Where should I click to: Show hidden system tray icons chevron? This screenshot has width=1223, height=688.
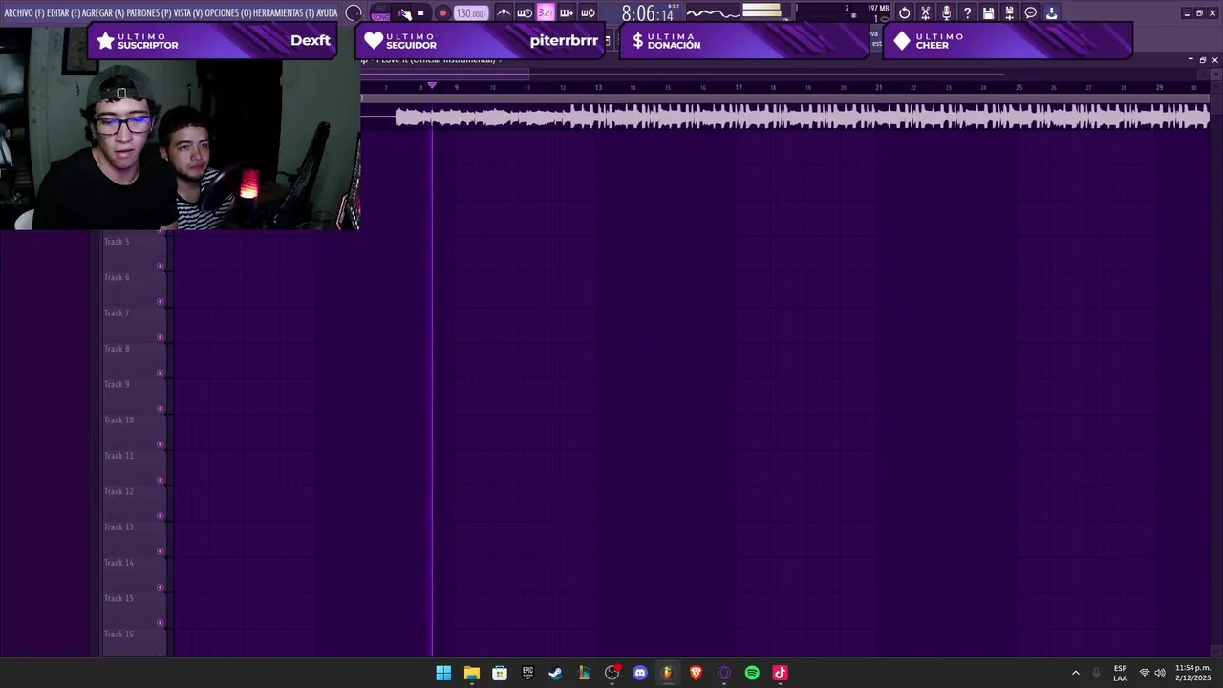pyautogui.click(x=1075, y=673)
